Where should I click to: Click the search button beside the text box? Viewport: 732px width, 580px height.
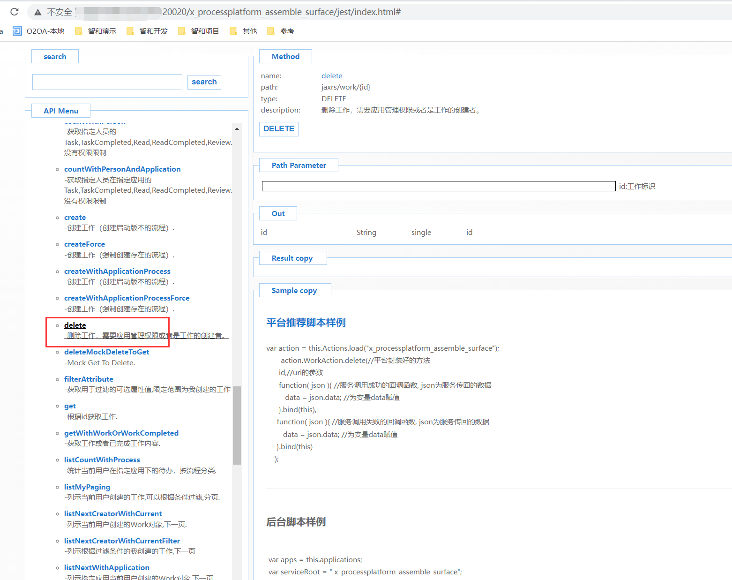point(204,82)
